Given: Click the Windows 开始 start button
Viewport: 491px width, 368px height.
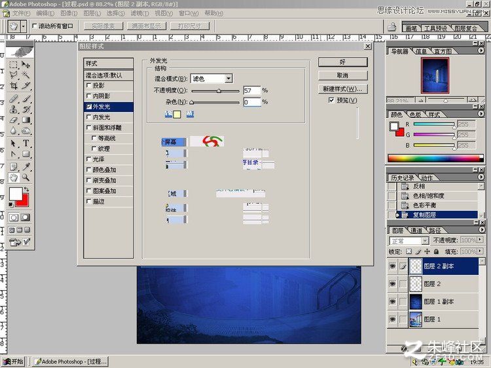Looking at the screenshot, I should click(x=13, y=361).
